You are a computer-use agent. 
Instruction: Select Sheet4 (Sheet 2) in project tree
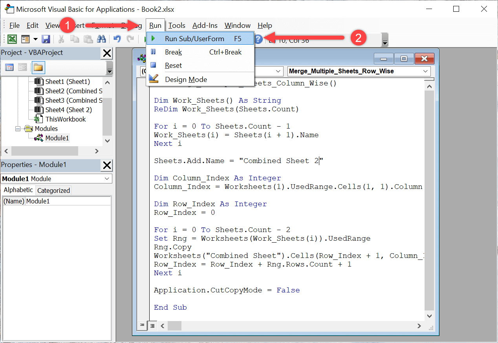tap(69, 110)
